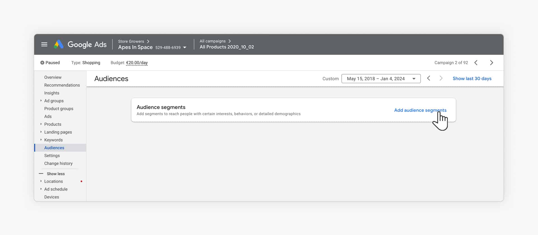
Task: Click the Audience segments card title
Action: tap(161, 107)
